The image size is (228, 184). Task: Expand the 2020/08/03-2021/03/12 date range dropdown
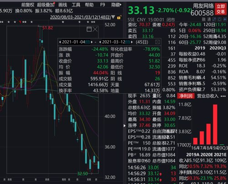(113, 17)
